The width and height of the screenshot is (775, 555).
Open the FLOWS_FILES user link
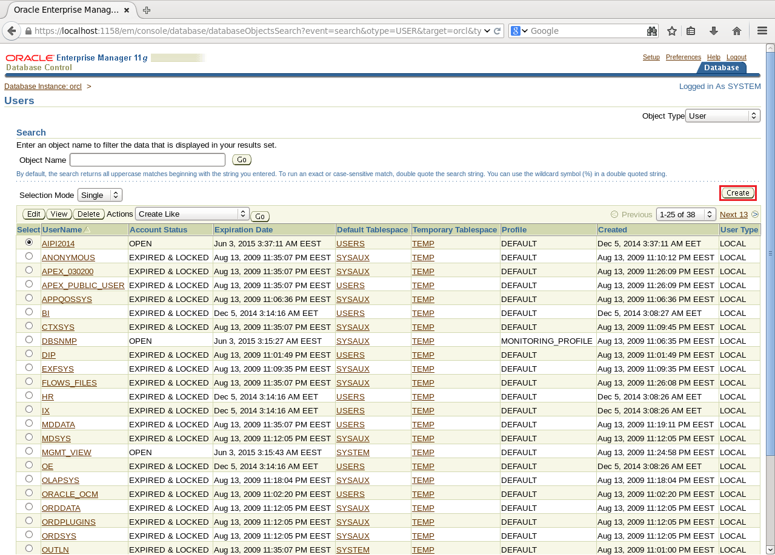tap(69, 383)
